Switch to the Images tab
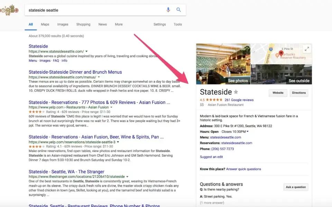 [x=63, y=24]
